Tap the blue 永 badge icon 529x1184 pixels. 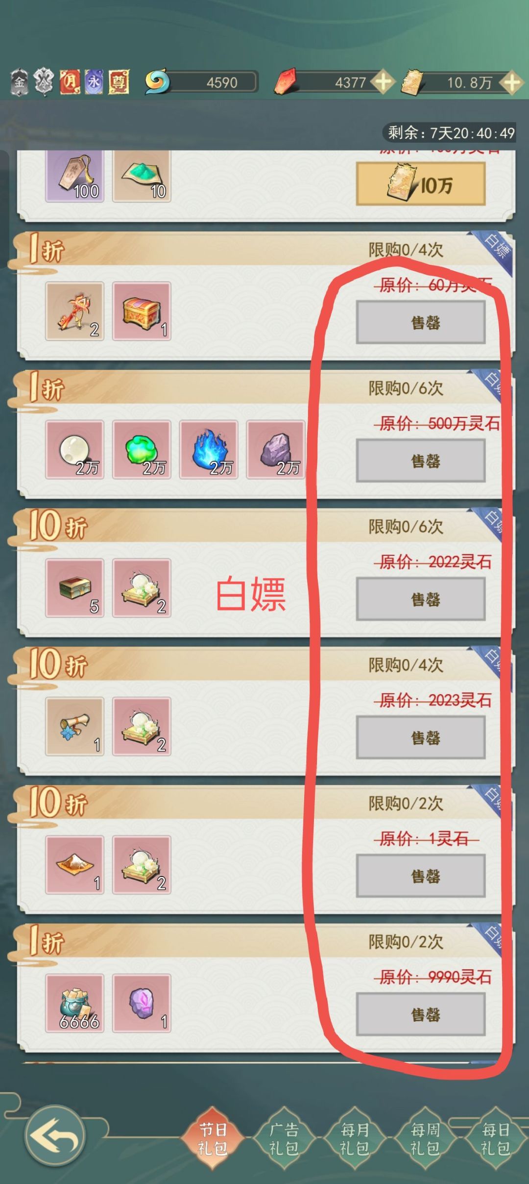point(94,81)
